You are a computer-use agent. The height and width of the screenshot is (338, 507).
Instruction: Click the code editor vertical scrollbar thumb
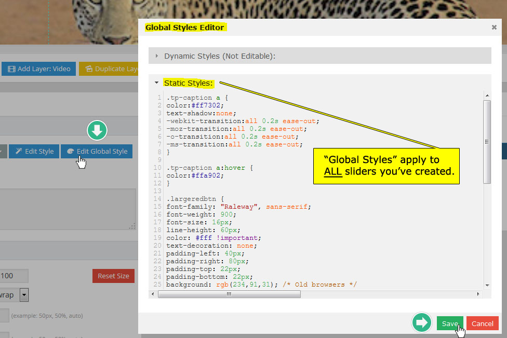coord(487,141)
